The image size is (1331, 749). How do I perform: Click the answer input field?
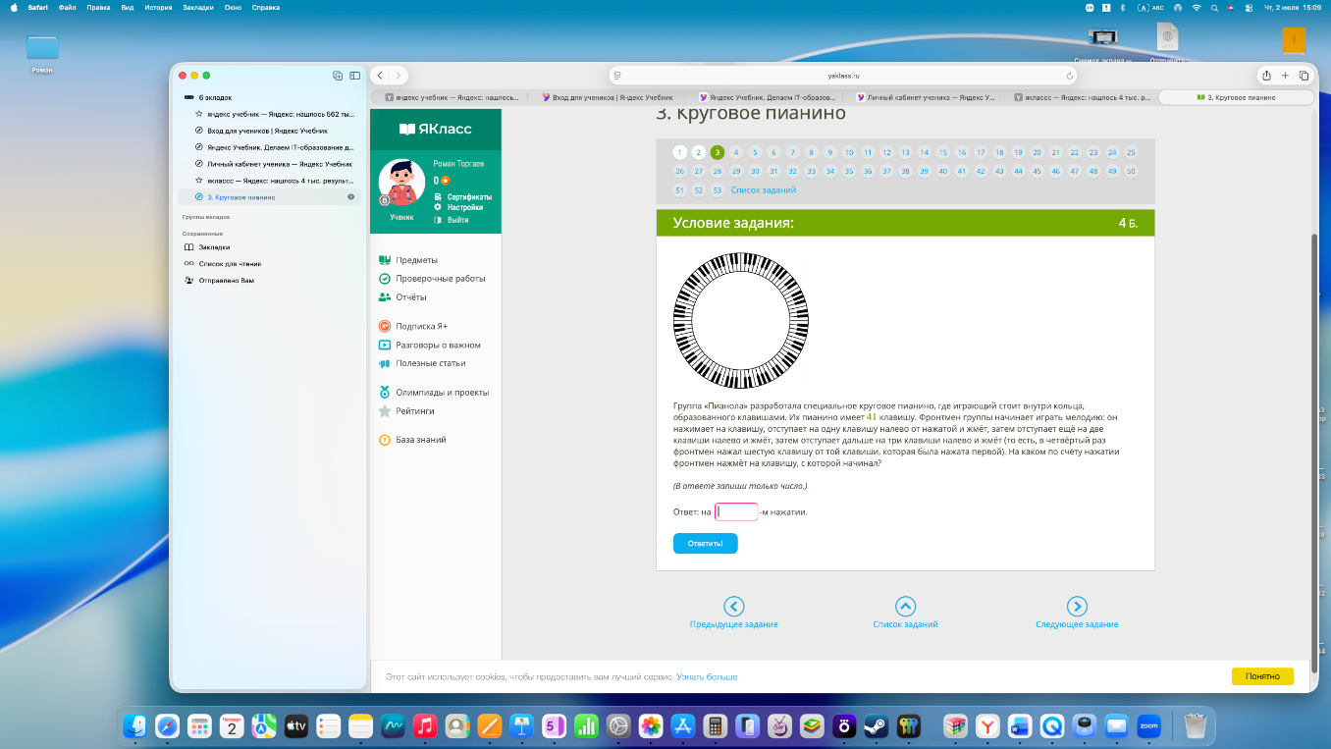click(736, 511)
